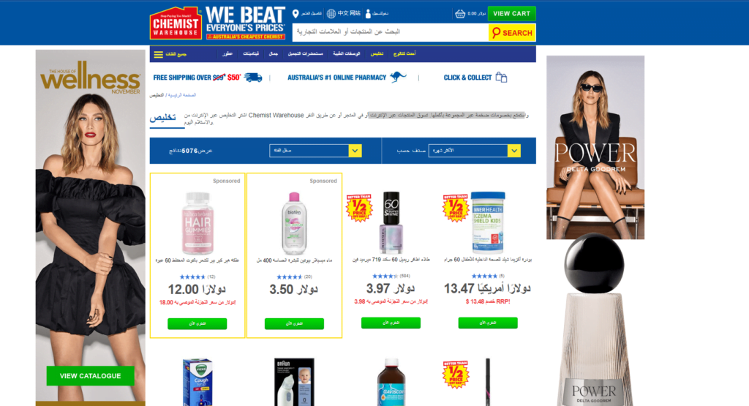Open the store locator pin icon
This screenshot has height=406, width=749.
point(296,13)
